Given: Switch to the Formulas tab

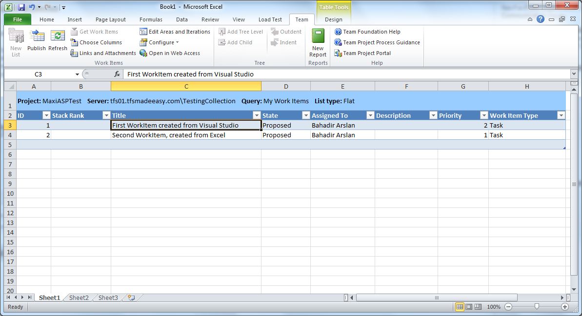Looking at the screenshot, I should coord(151,19).
